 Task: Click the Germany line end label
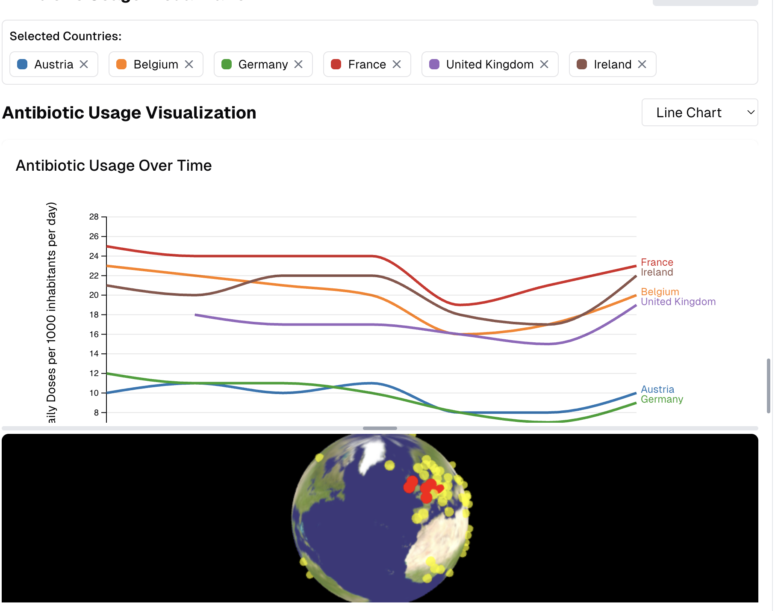click(662, 399)
